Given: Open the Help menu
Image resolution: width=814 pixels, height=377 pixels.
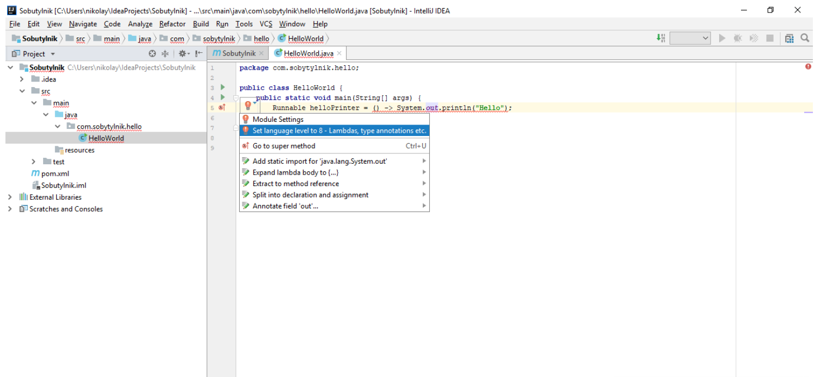Looking at the screenshot, I should [320, 24].
